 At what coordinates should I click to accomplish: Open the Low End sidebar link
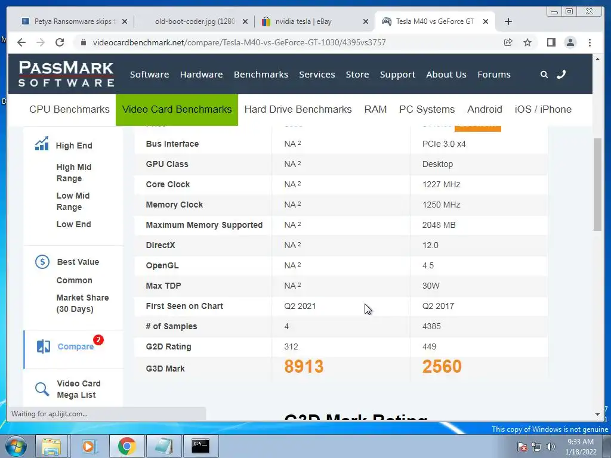pyautogui.click(x=73, y=224)
